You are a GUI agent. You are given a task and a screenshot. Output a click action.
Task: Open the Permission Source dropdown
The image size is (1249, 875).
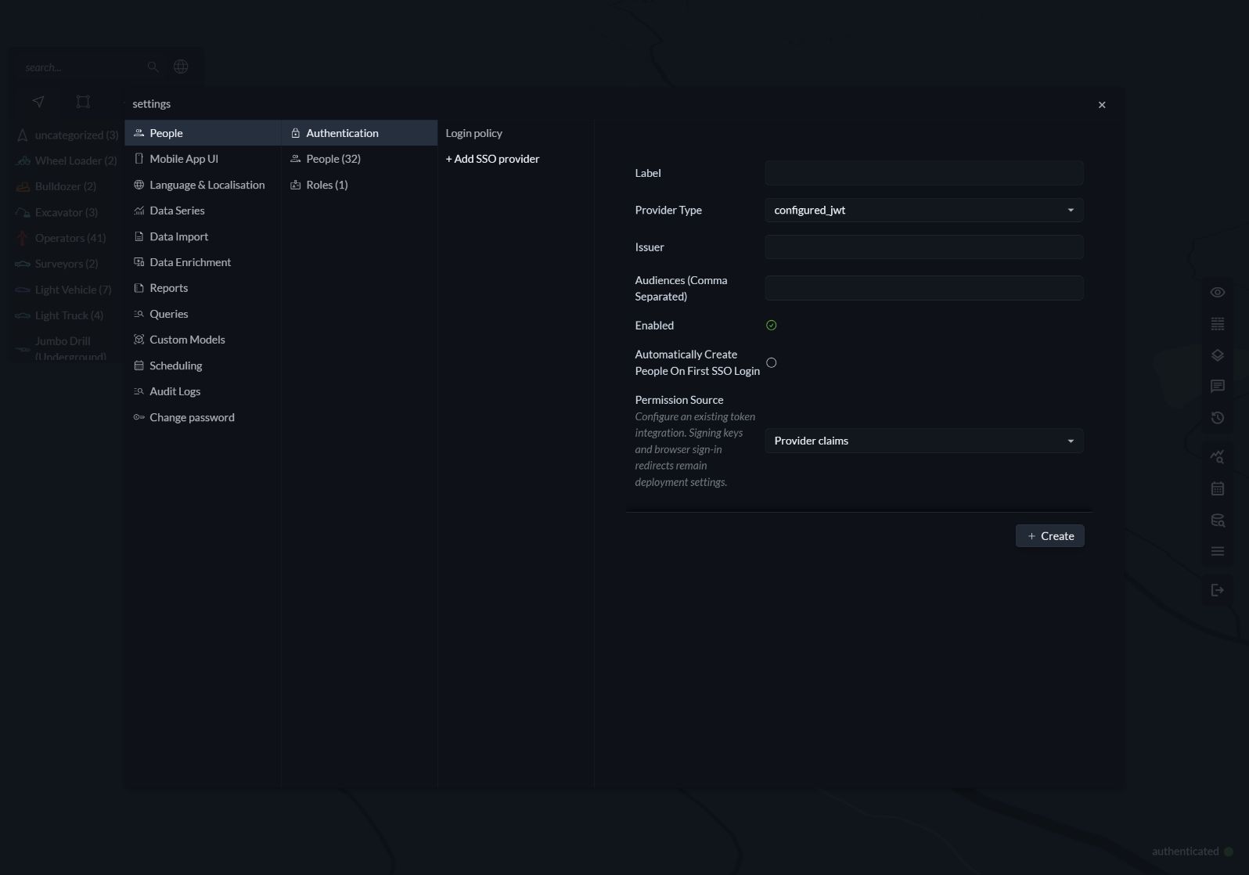click(x=923, y=441)
